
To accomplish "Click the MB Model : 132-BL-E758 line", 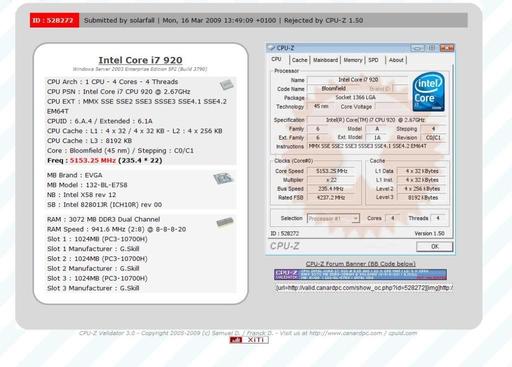I will click(87, 185).
